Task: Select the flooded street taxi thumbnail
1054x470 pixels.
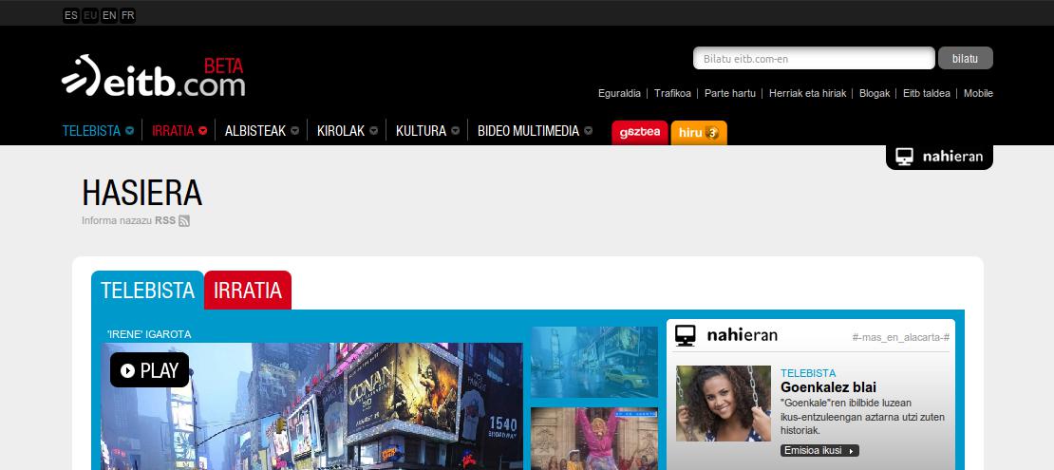Action: tap(593, 362)
